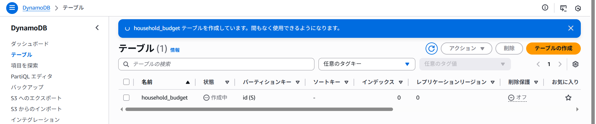Open the CloudShell icon in header
Image resolution: width=596 pixels, height=124 pixels.
[563, 8]
